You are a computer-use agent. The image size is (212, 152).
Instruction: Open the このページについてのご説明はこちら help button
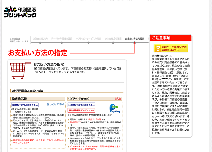point(171,48)
